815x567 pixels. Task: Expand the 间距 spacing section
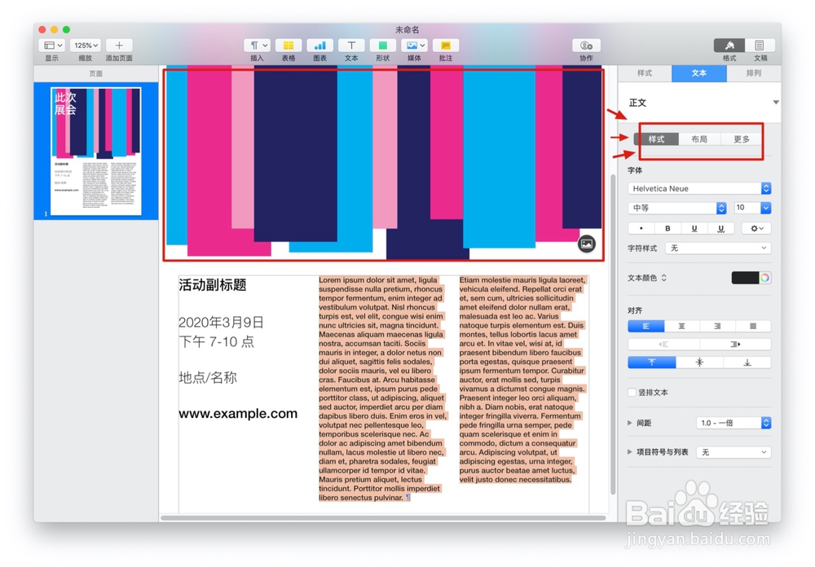coord(628,423)
